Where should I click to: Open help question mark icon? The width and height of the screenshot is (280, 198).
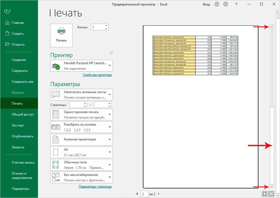click(236, 4)
